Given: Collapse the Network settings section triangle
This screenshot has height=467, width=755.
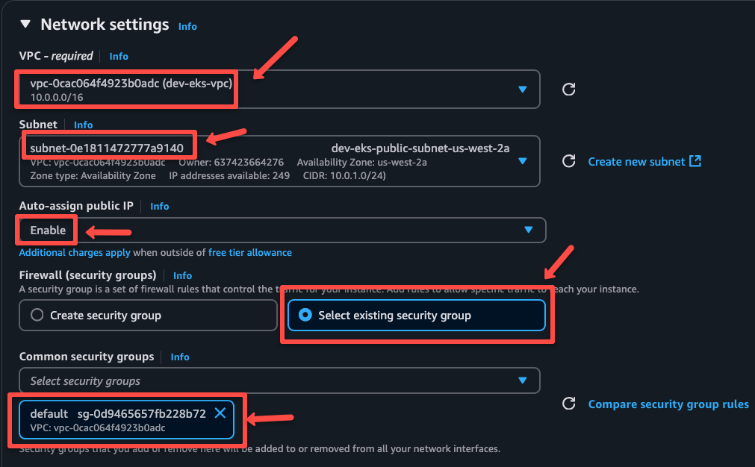Looking at the screenshot, I should click(x=26, y=23).
